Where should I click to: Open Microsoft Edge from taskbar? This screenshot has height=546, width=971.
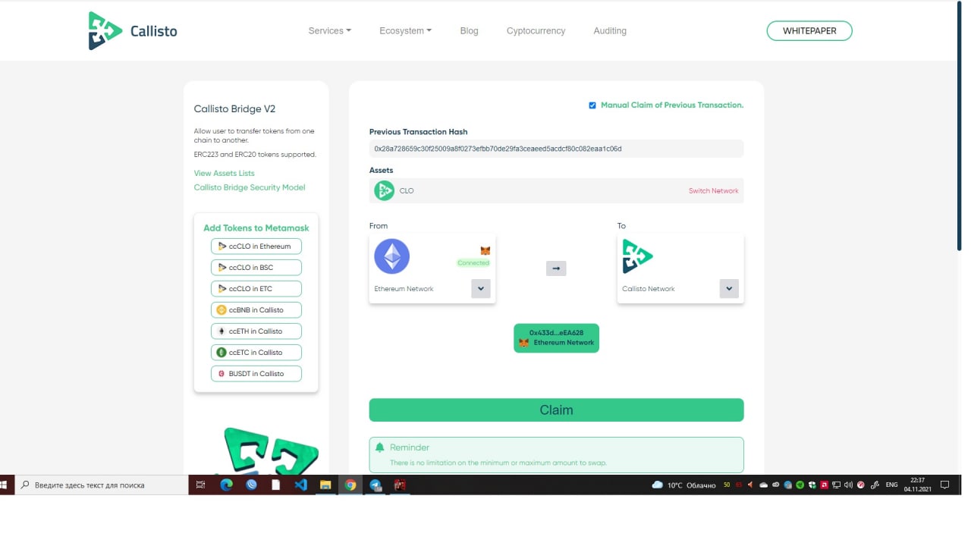pos(226,485)
